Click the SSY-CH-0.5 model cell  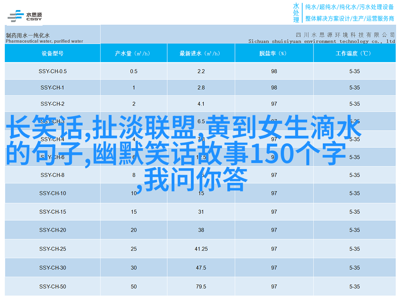click(x=53, y=71)
